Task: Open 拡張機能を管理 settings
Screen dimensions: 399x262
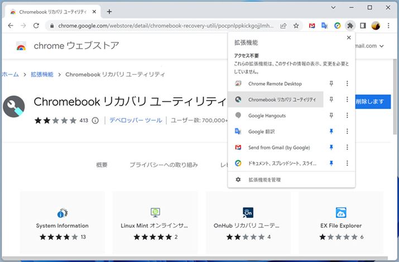Action: (291, 180)
